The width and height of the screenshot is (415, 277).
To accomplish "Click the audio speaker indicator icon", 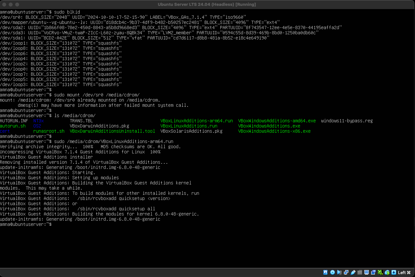I will pos(339,272).
